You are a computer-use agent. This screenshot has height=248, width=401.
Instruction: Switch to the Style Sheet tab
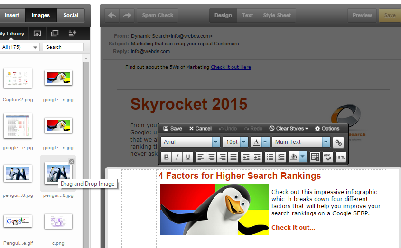[x=277, y=15]
